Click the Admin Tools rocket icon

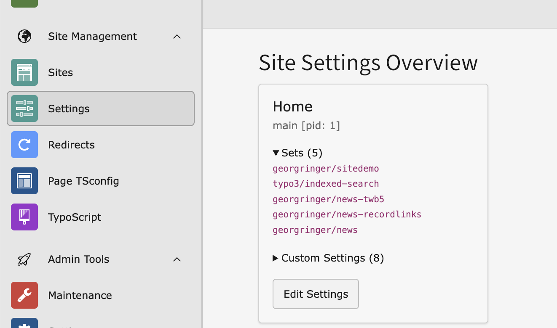[x=24, y=259]
